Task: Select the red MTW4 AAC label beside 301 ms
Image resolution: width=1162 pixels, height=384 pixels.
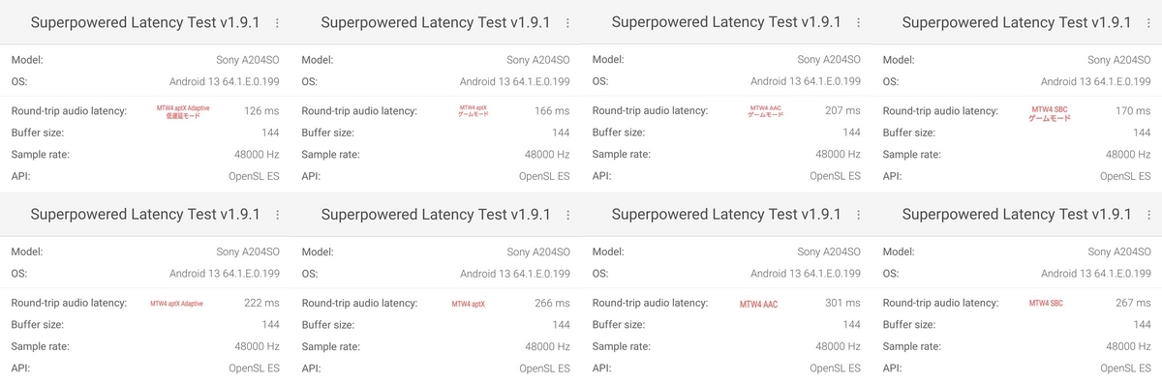Action: (758, 304)
